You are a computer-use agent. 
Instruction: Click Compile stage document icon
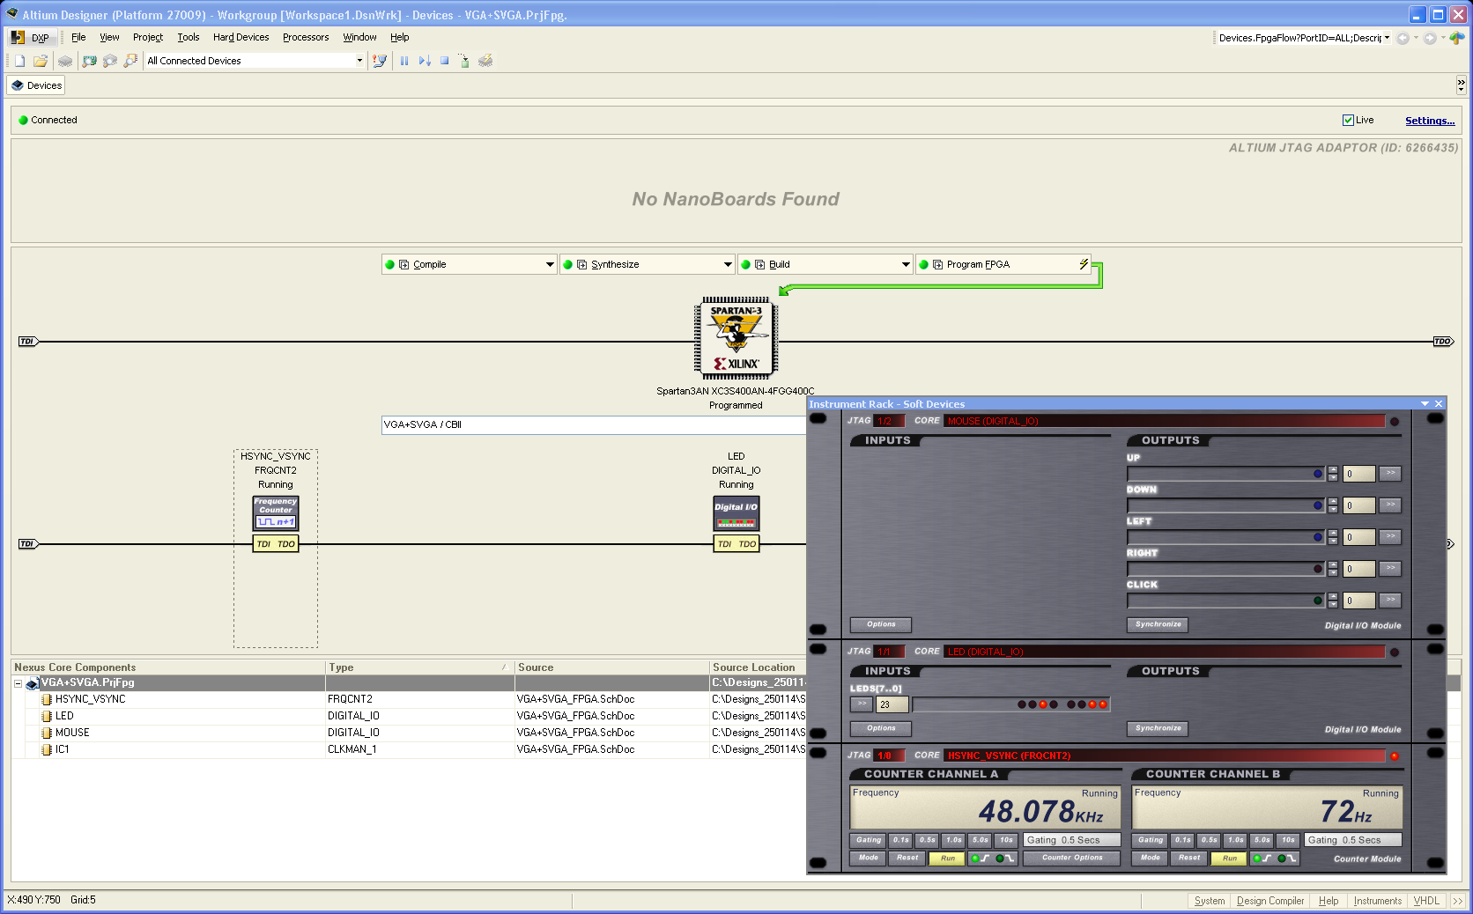(404, 264)
